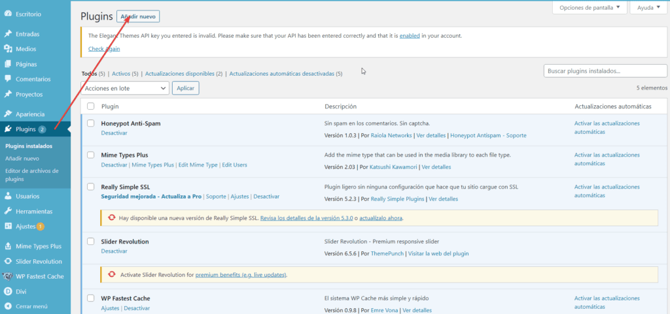This screenshot has width=670, height=314.
Task: Open Revisa los detalles de la versión 5.3.0
Action: point(306,218)
